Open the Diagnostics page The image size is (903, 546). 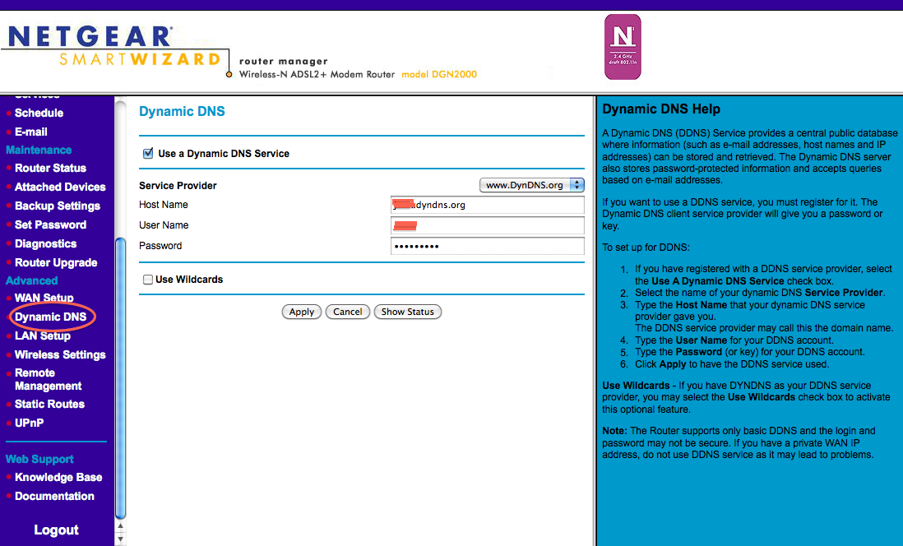pos(45,243)
